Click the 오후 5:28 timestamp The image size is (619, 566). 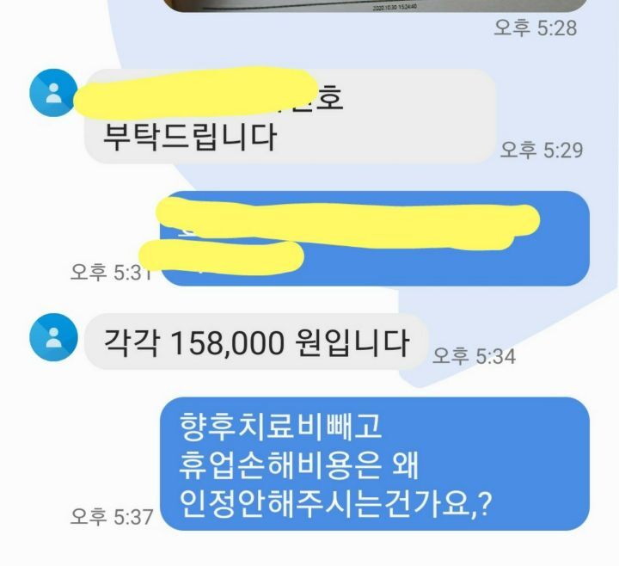(x=536, y=28)
